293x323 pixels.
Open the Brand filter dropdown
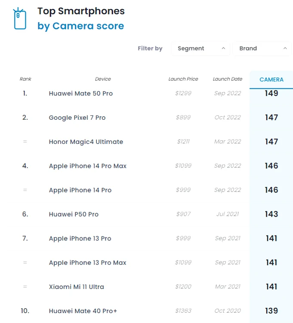pyautogui.click(x=262, y=48)
